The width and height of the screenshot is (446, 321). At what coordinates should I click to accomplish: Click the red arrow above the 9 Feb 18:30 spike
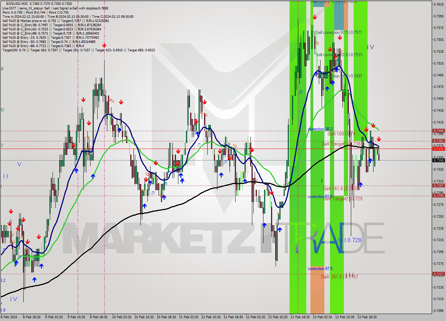point(104,45)
